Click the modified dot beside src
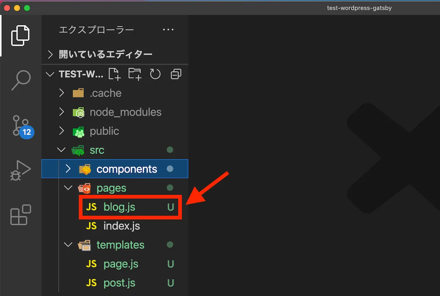The width and height of the screenshot is (440, 296). (x=170, y=150)
